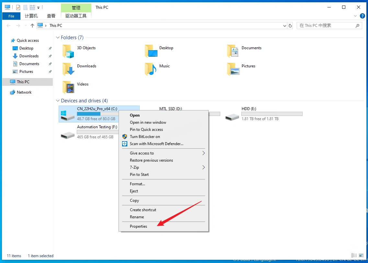The height and width of the screenshot is (263, 368).
Task: Select the C: drive Windows icon
Action: tap(67, 115)
